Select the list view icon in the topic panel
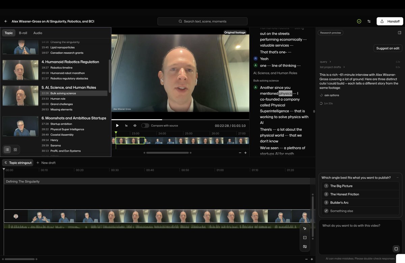Screen dimensions: 405x263 7,149
